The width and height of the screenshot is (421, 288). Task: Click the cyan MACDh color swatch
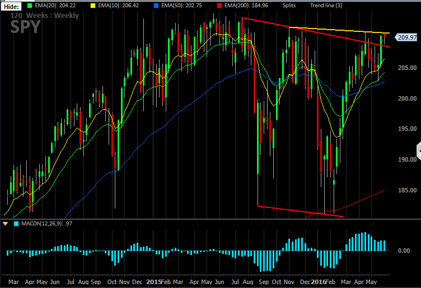click(x=16, y=224)
